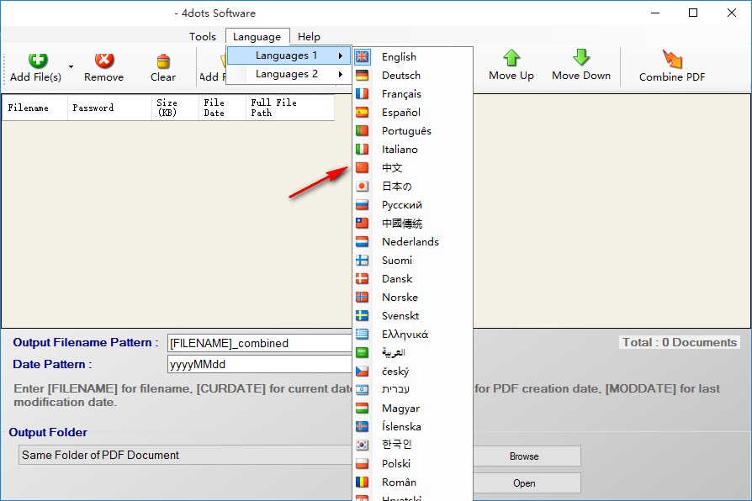Select the Danish flag icon next to Dansk

pos(362,279)
